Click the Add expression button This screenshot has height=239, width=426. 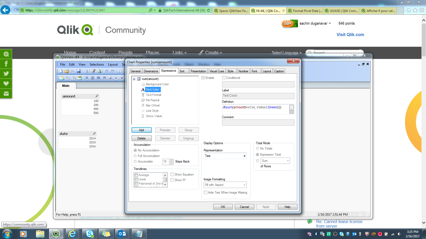[x=141, y=130]
